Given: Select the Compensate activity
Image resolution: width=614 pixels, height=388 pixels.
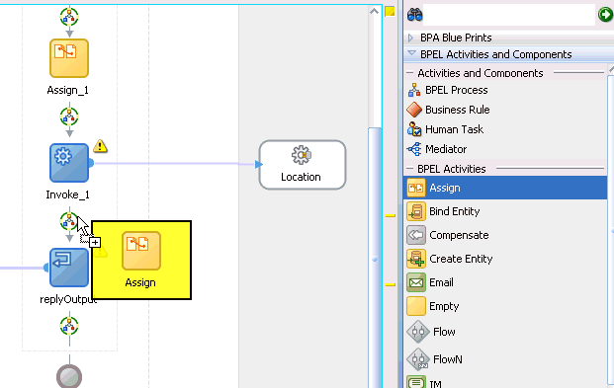Looking at the screenshot, I should (x=448, y=235).
